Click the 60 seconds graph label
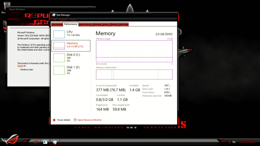Image resolution: width=260 pixels, height=146 pixels. tap(101, 64)
